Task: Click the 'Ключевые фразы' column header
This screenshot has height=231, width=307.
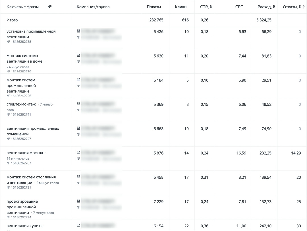Action: (22, 7)
